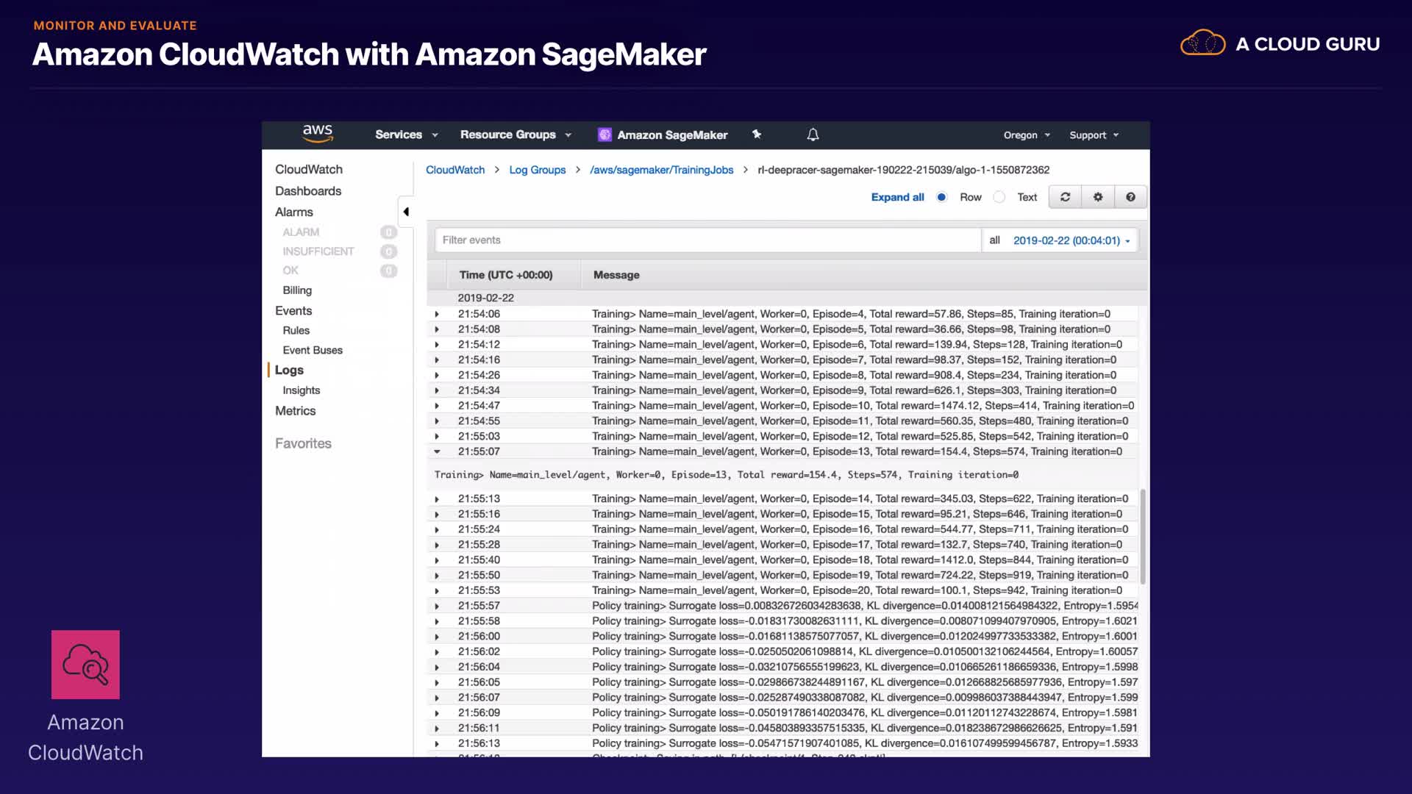Click the Amazon SageMaker shortcut icon
Image resolution: width=1412 pixels, height=794 pixels.
[x=605, y=135]
